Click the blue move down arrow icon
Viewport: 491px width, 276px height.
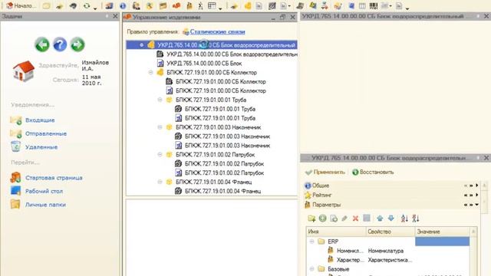tap(391, 219)
